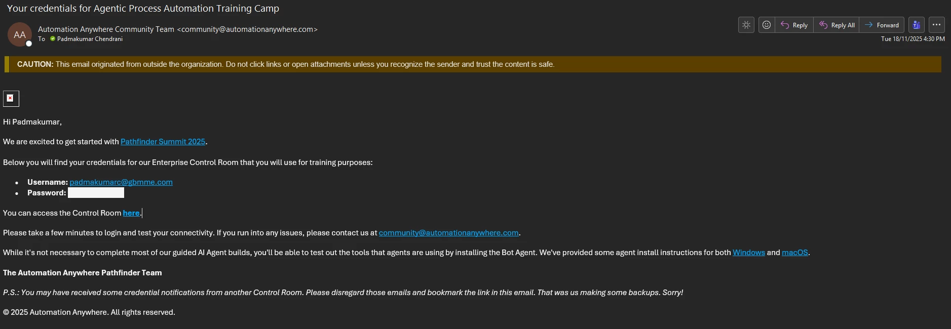The height and width of the screenshot is (329, 951).
Task: Click the AA sender avatar
Action: (20, 34)
